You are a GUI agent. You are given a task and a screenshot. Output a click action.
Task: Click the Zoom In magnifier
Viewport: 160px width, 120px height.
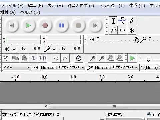93,58
